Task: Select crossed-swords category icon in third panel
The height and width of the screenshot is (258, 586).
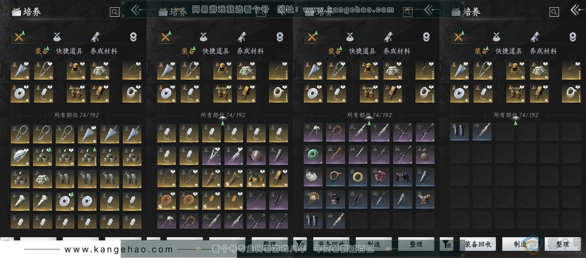Action: [312, 36]
